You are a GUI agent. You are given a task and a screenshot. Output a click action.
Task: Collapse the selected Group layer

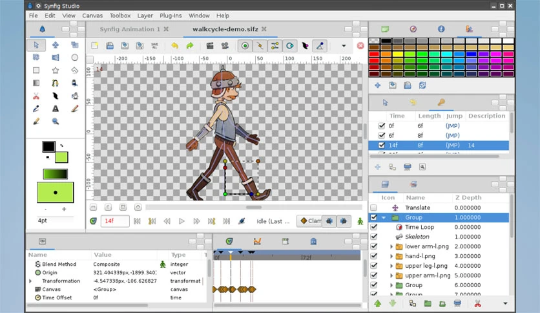pos(384,217)
